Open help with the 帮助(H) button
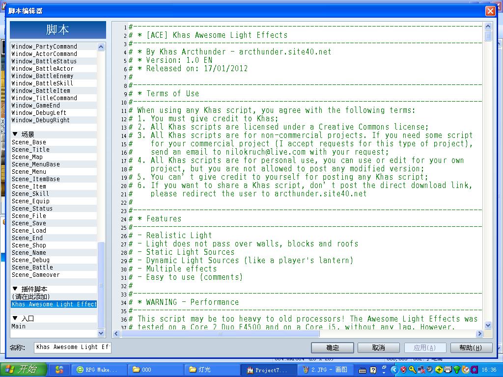503x377 pixels. (x=471, y=348)
